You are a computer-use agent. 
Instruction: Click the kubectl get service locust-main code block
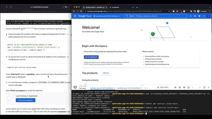(38, 67)
